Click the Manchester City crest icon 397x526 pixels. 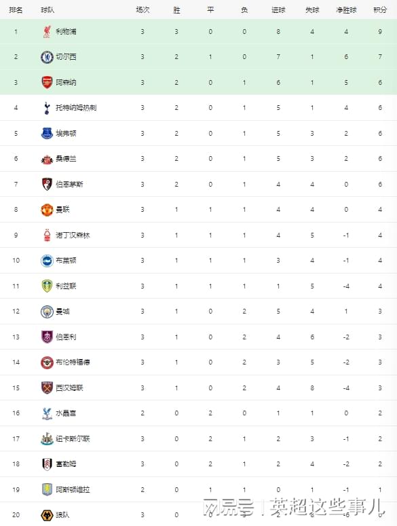point(47,312)
